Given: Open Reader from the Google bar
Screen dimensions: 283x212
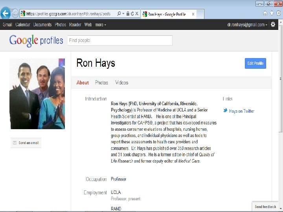Looking at the screenshot, I should (x=75, y=25).
